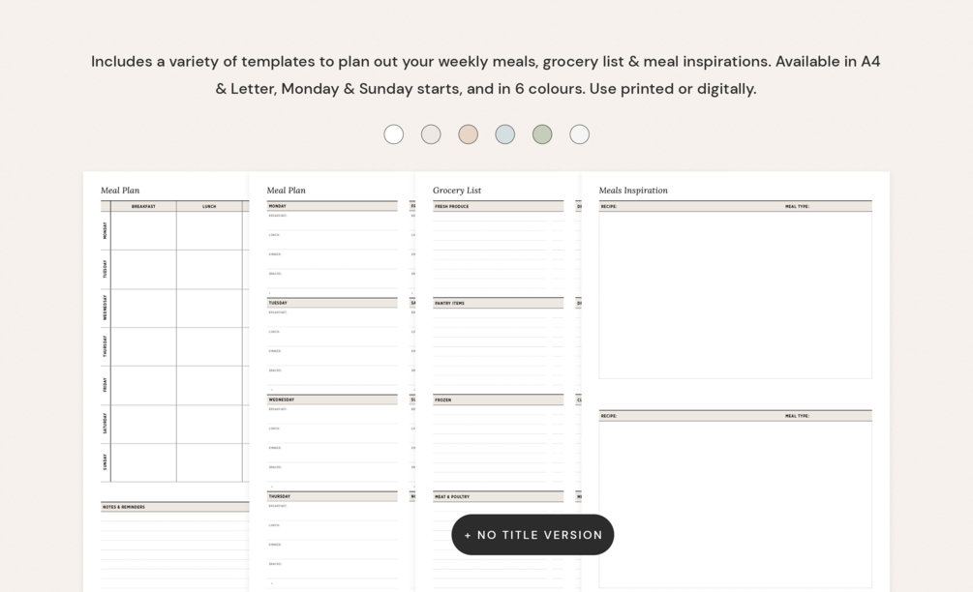Image resolution: width=973 pixels, height=592 pixels.
Task: Choose the beige colour swatch
Action: 431,134
